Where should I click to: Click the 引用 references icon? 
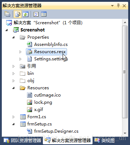coord(23,66)
